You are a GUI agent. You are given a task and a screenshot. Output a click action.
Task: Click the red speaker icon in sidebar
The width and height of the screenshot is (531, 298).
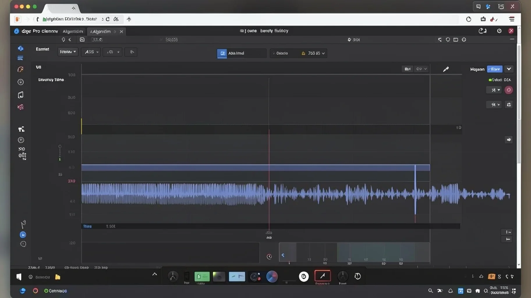tap(20, 107)
